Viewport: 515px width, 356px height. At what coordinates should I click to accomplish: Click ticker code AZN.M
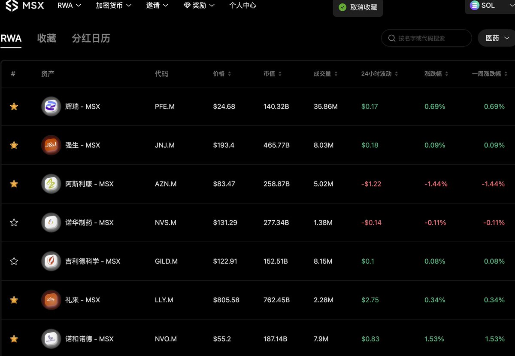point(166,184)
